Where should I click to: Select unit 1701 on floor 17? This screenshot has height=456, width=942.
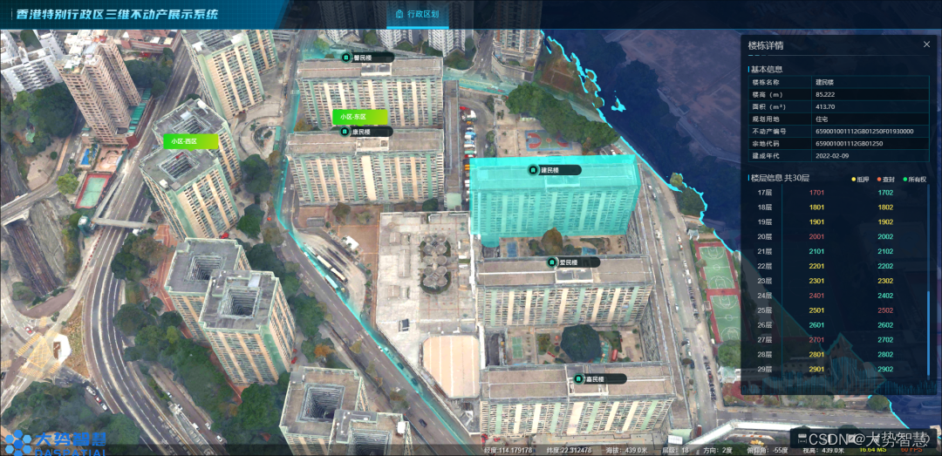(x=816, y=193)
